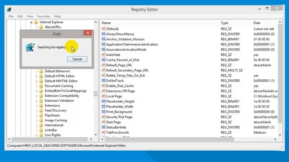Click tree pane scroll down arrow
The image size is (289, 162).
pos(95,135)
